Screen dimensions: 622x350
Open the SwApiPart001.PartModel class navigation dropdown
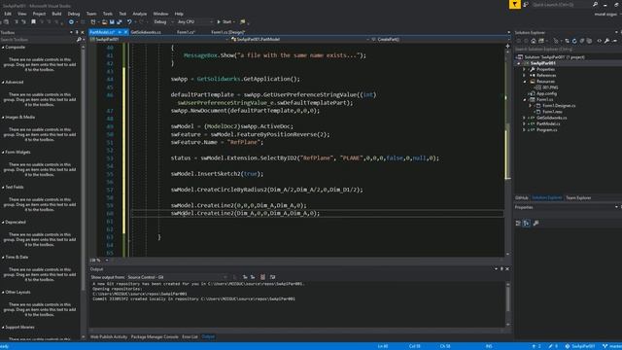click(x=300, y=39)
